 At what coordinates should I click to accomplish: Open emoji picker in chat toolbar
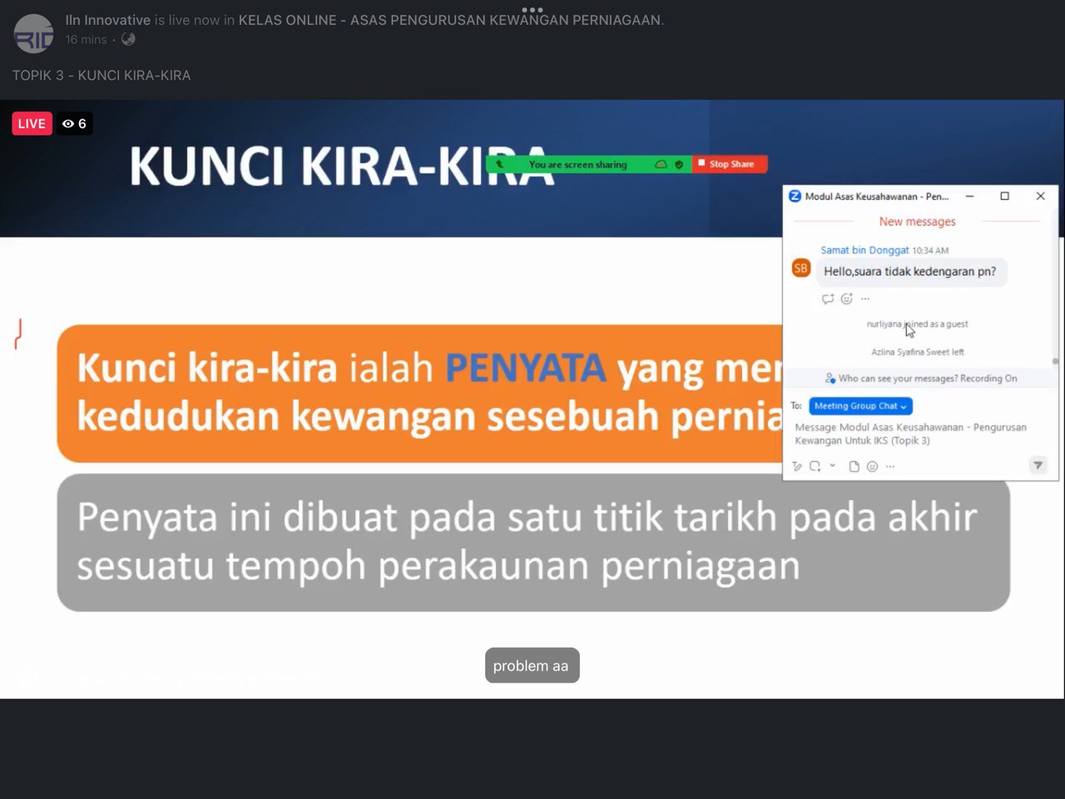pyautogui.click(x=872, y=467)
